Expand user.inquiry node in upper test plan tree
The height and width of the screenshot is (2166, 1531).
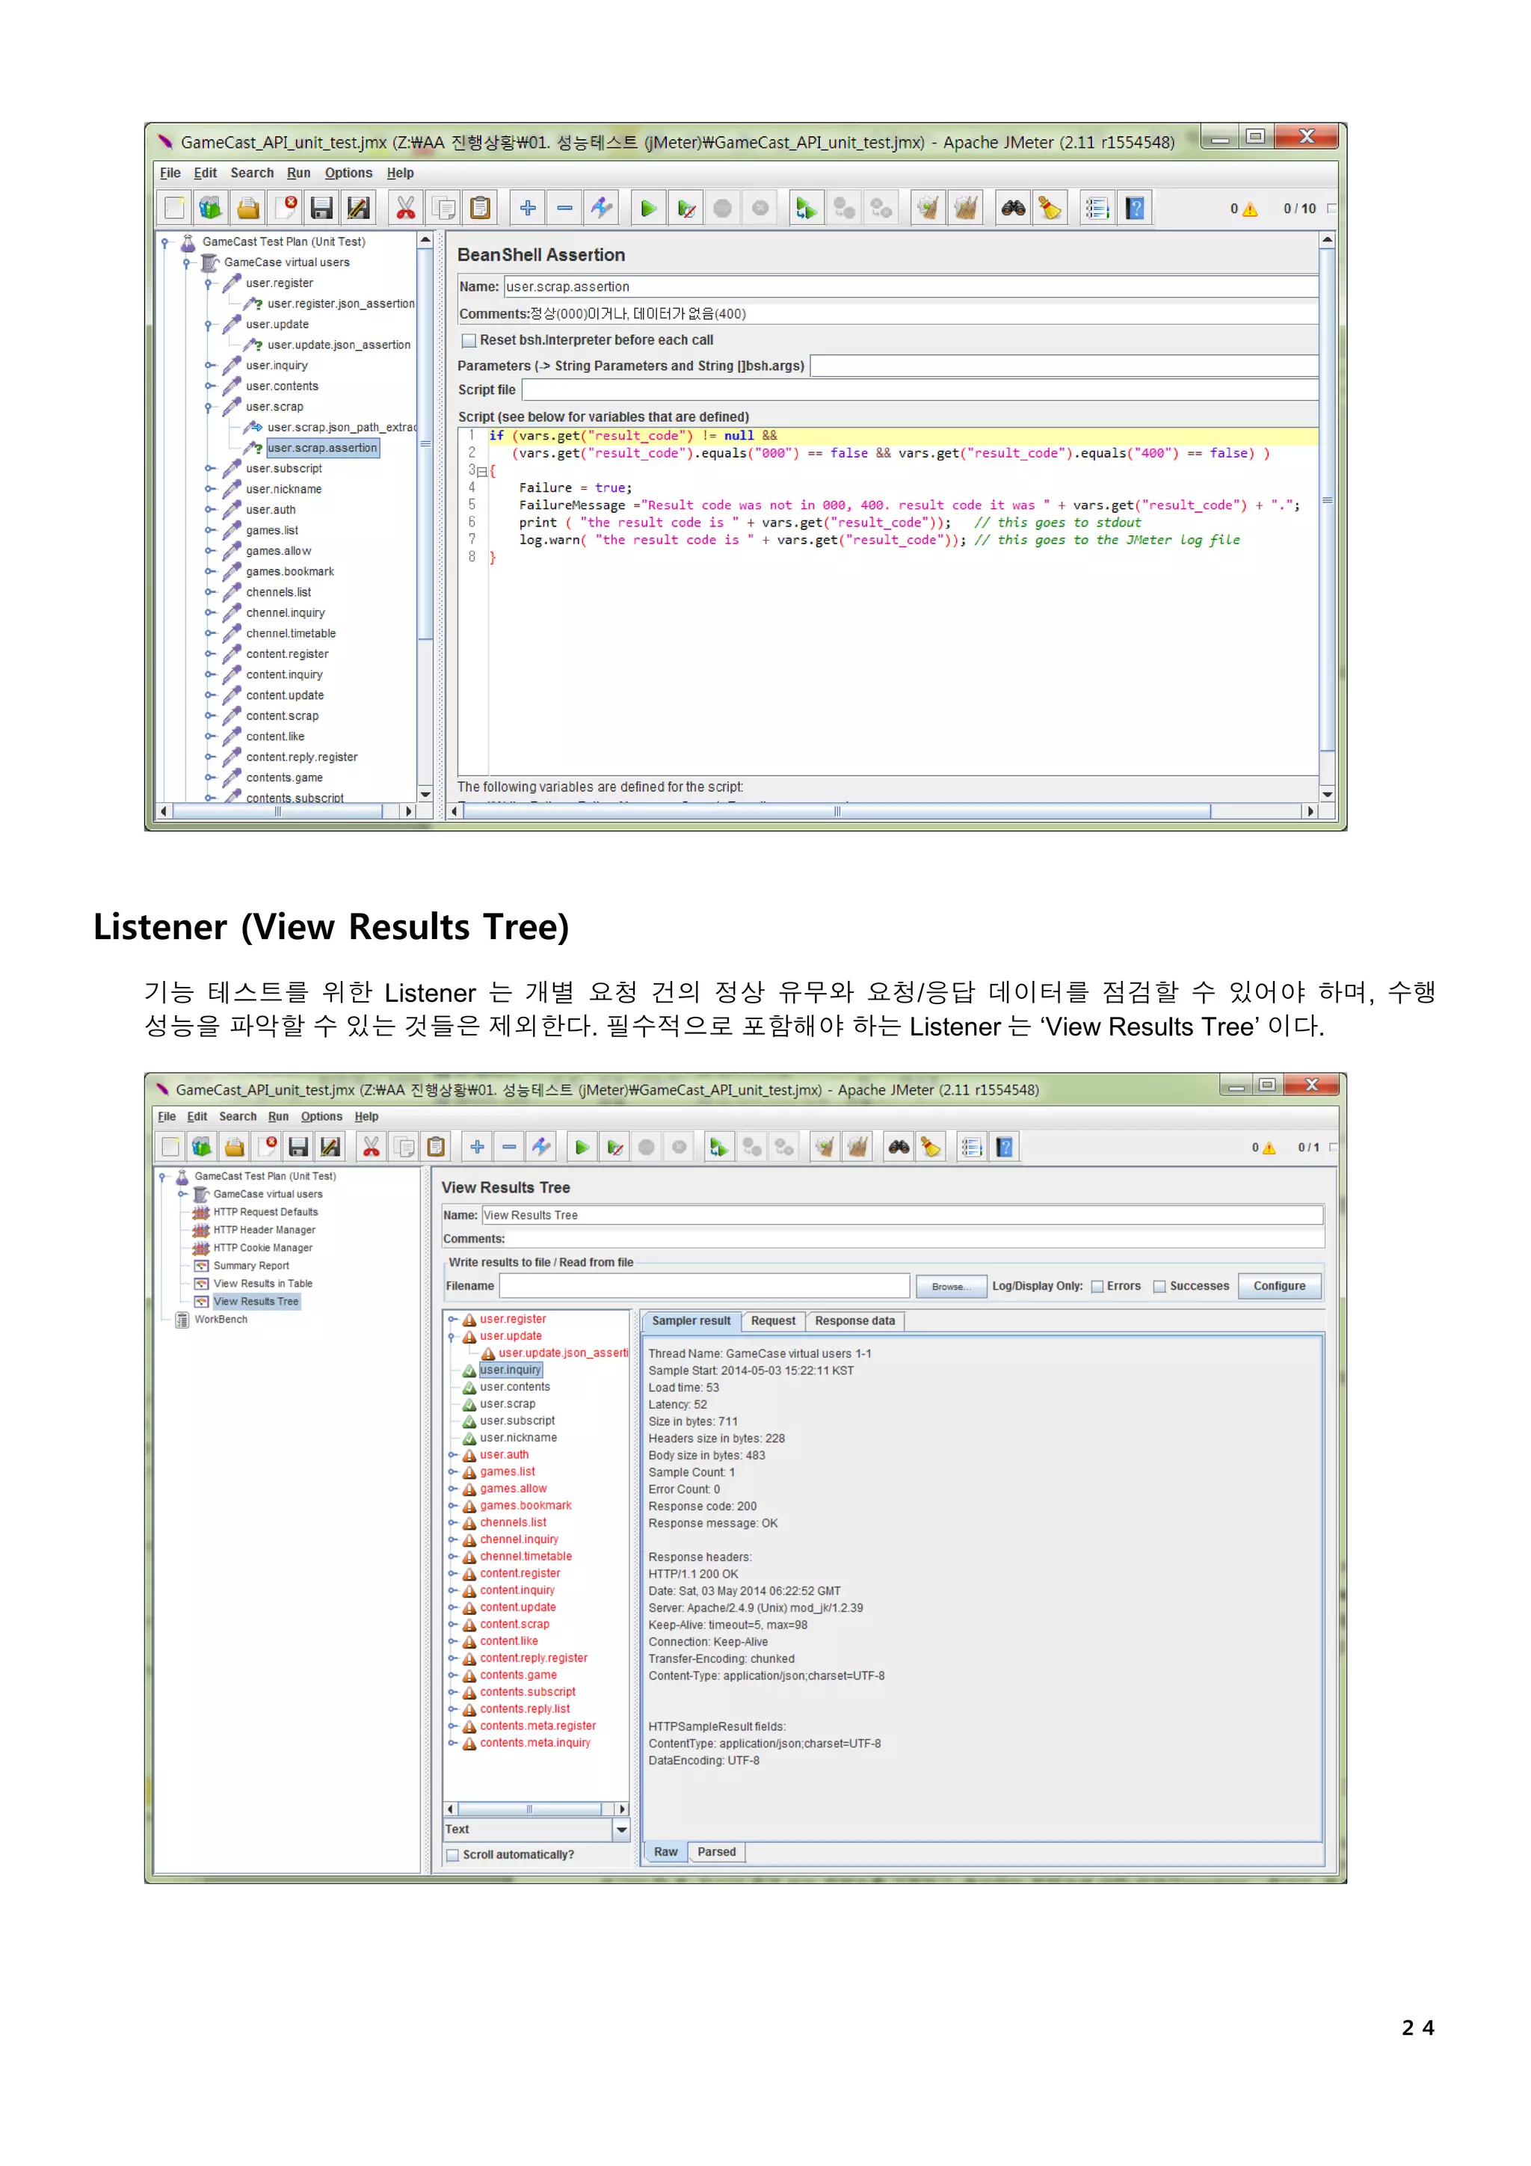click(209, 365)
